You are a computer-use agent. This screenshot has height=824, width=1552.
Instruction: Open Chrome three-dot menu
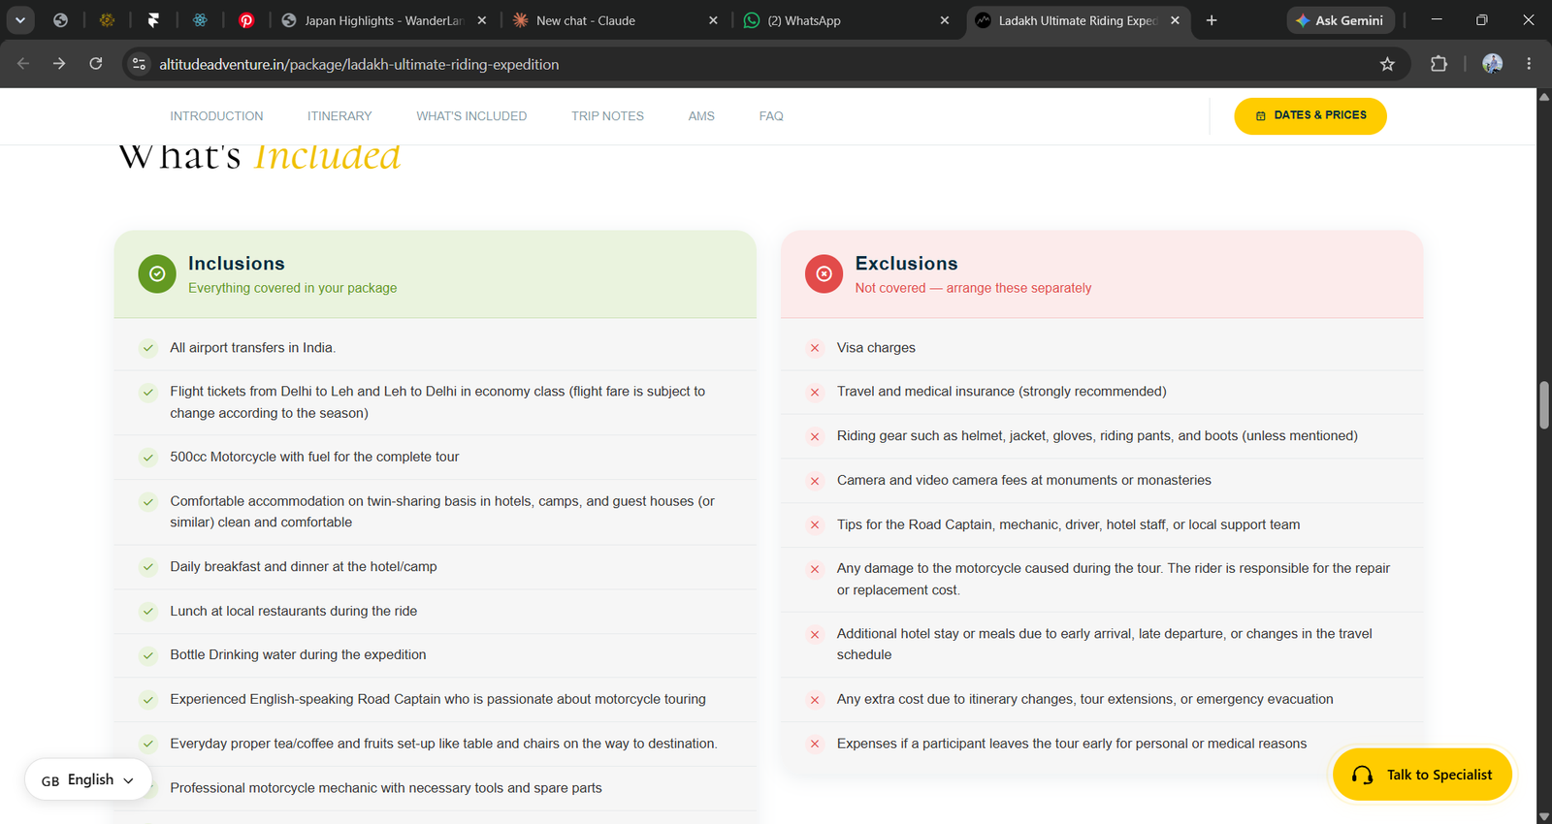point(1529,64)
